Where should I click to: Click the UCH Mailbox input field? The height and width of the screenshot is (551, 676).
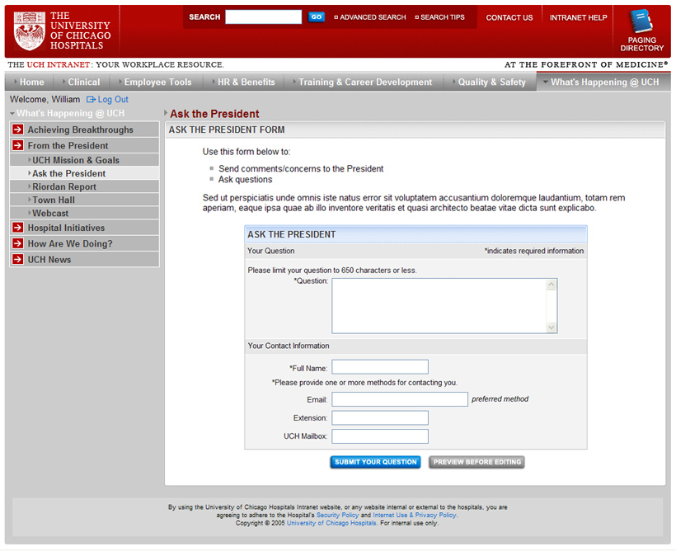380,436
